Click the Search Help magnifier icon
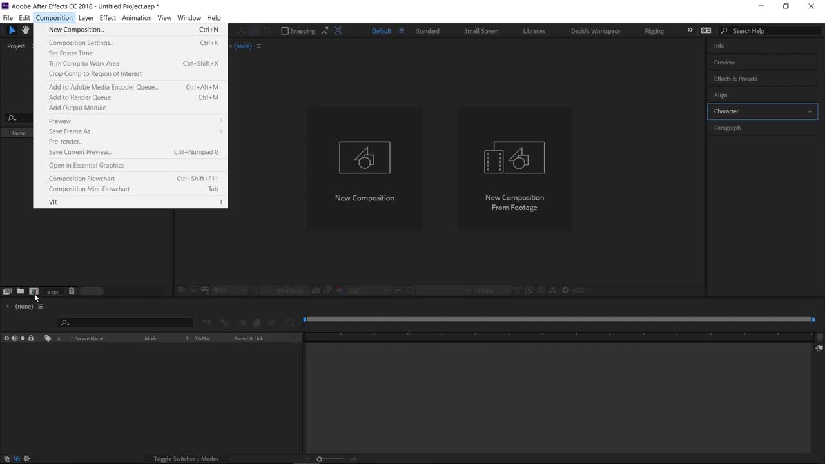Image resolution: width=825 pixels, height=464 pixels. (724, 31)
